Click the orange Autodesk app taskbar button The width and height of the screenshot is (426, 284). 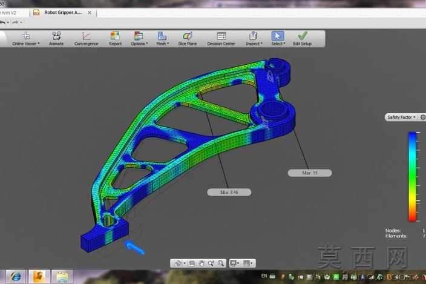click(39, 277)
